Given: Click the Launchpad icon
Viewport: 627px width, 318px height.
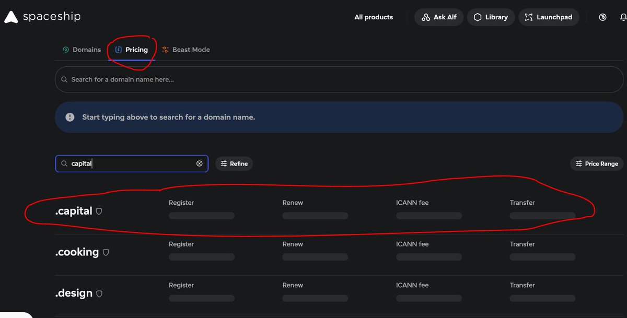Looking at the screenshot, I should pyautogui.click(x=529, y=17).
